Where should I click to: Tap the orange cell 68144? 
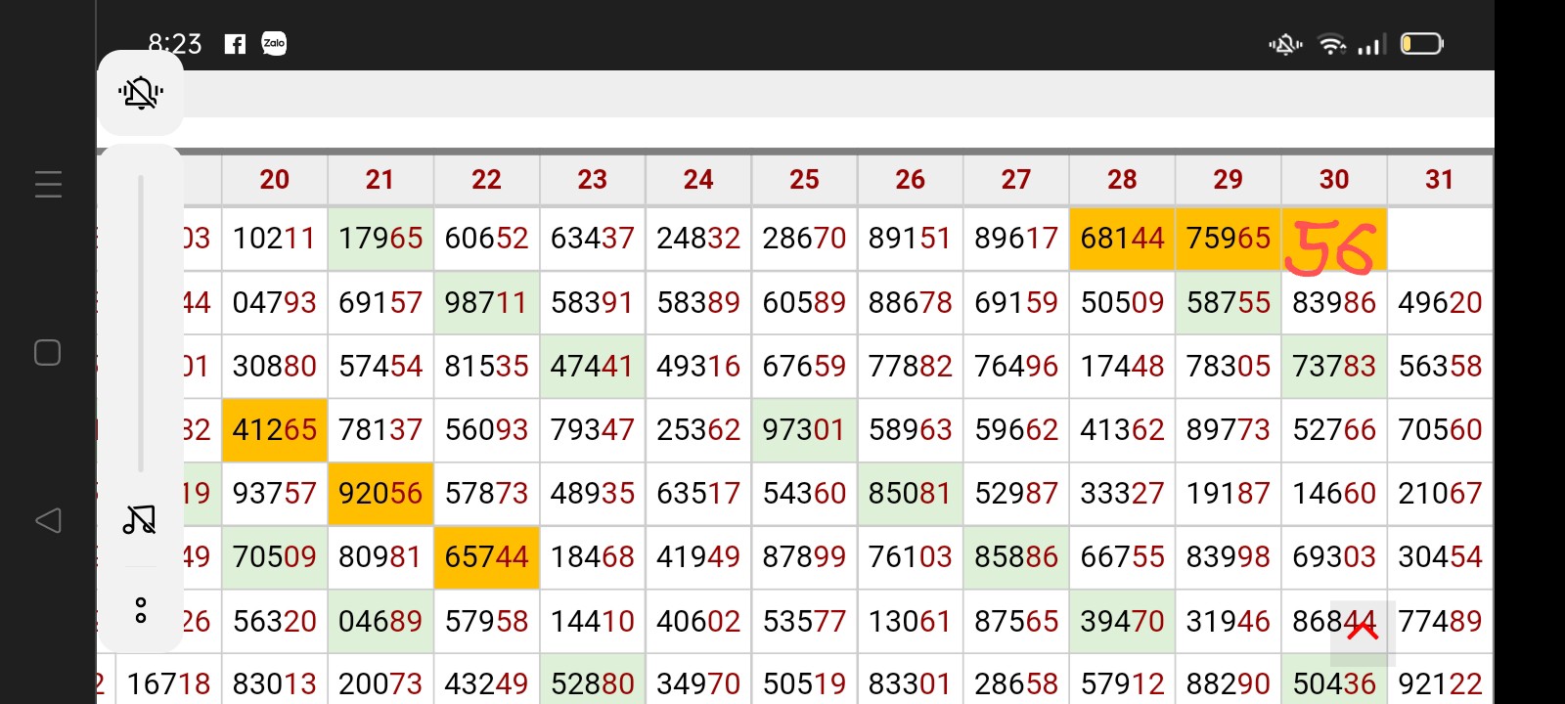tap(1122, 239)
